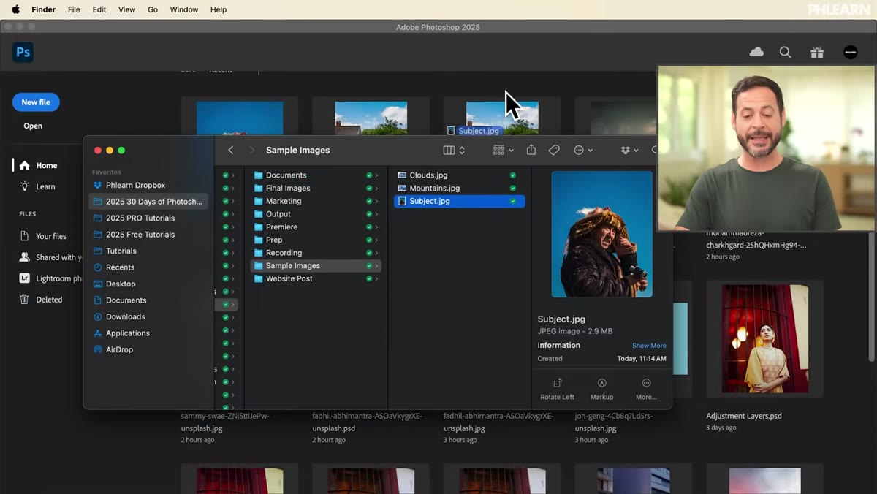877x494 pixels.
Task: Open Window menu in menu bar
Action: (184, 9)
